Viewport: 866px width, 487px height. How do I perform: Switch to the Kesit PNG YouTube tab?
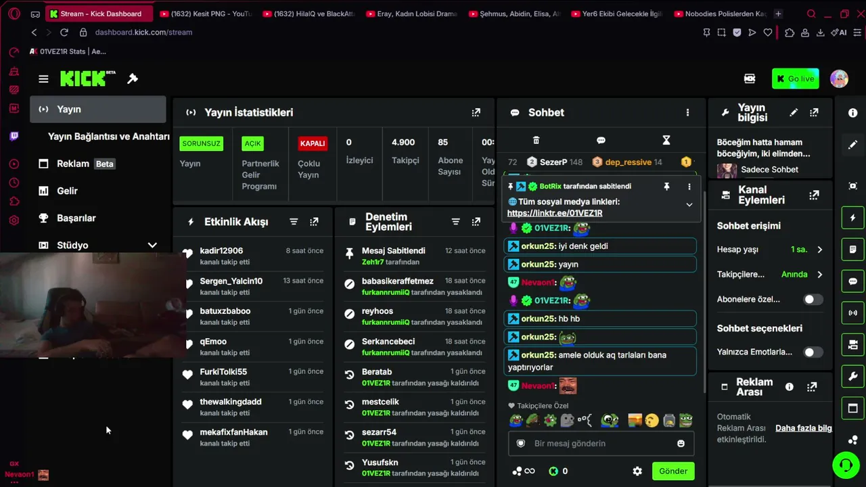[206, 14]
